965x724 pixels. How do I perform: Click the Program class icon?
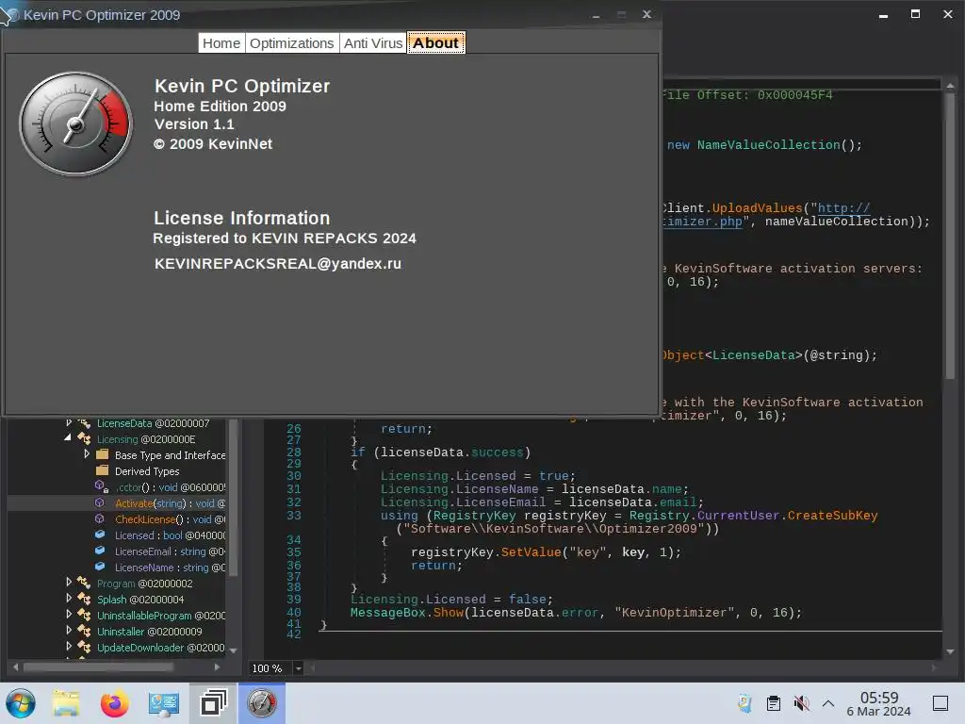click(x=84, y=583)
